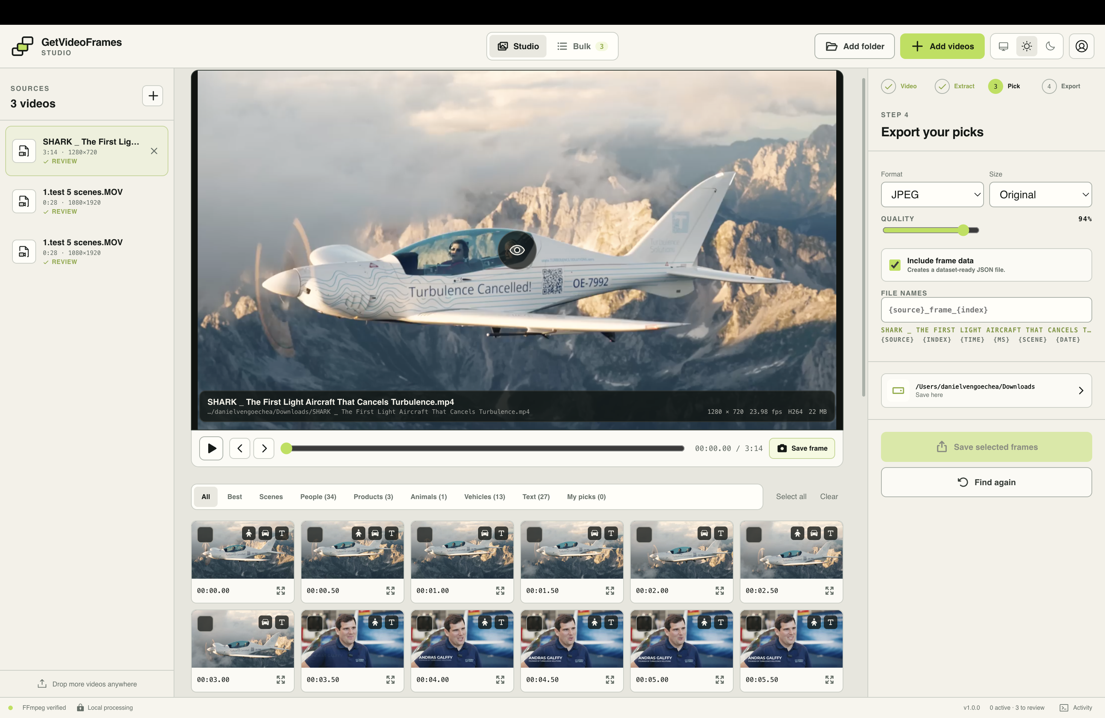The height and width of the screenshot is (718, 1105).
Task: Adjust the Quality slider handle
Action: click(x=963, y=230)
